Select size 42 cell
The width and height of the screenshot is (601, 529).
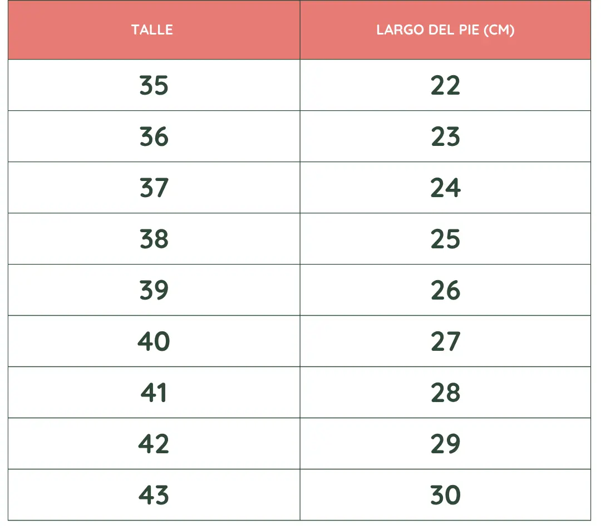(x=154, y=444)
